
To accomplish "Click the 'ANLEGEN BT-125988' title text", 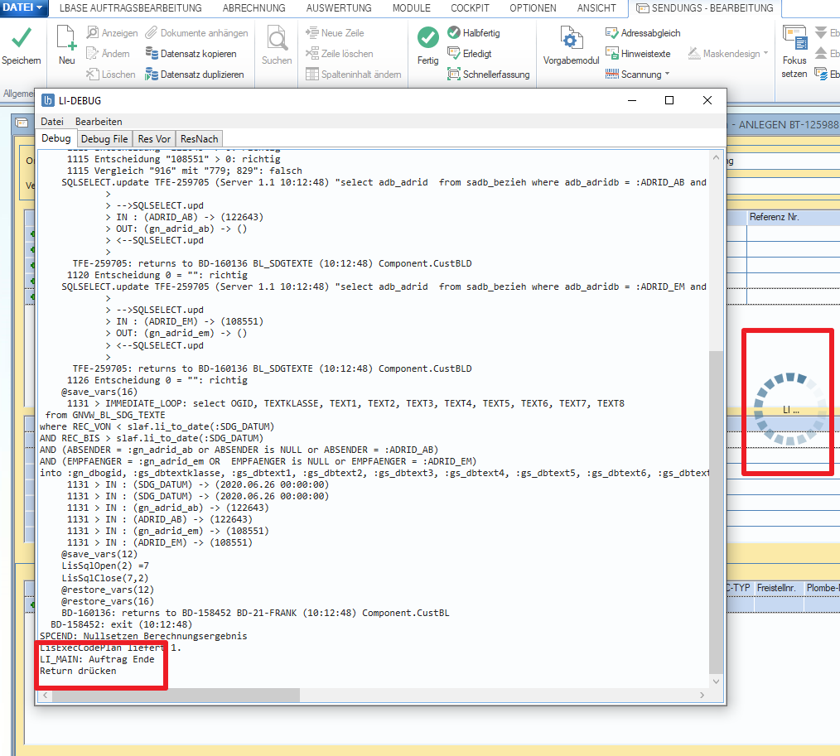I will [789, 125].
